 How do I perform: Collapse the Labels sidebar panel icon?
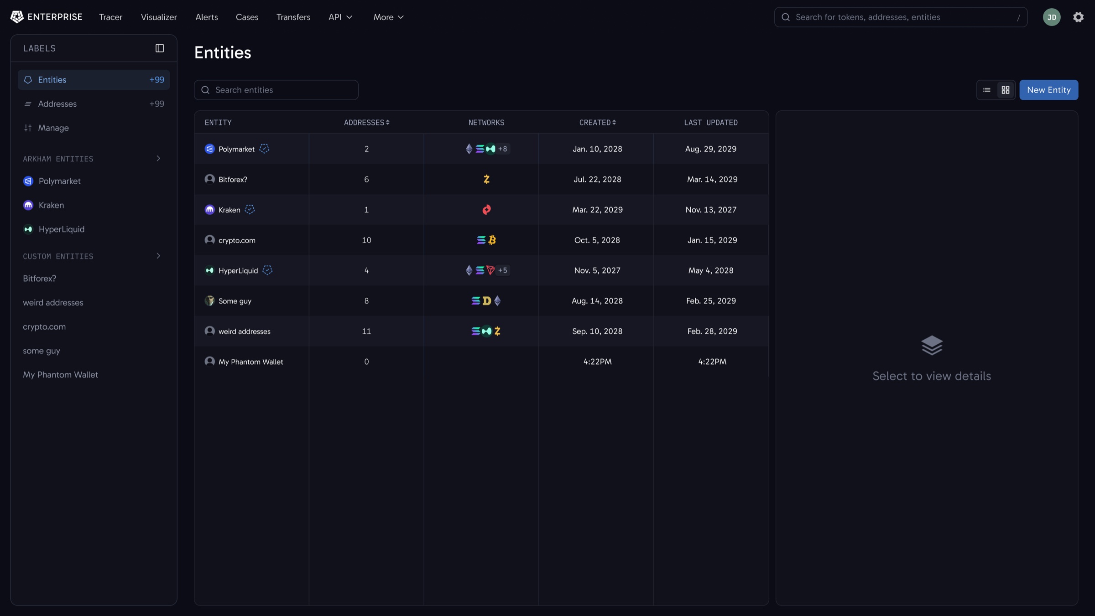pos(160,48)
